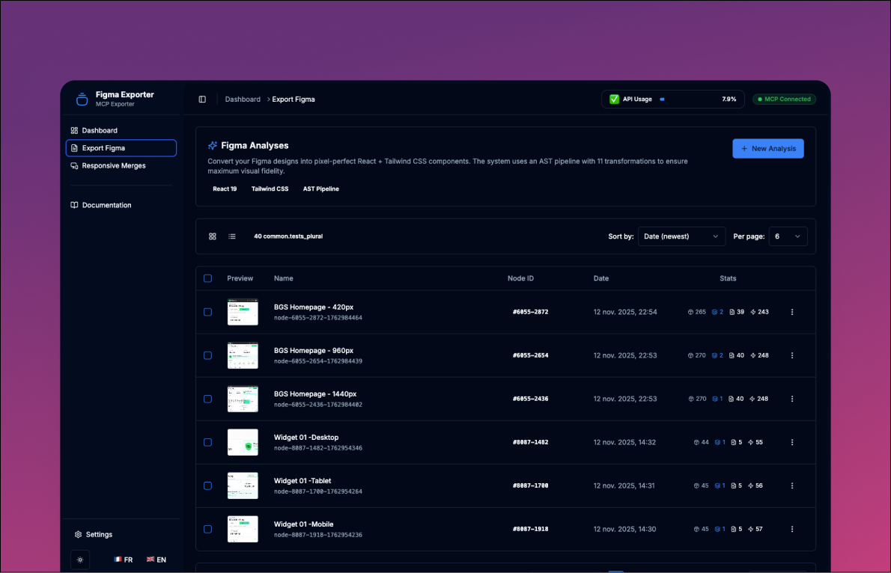This screenshot has height=573, width=891.
Task: Click the 7.9% API usage value
Action: pos(729,99)
